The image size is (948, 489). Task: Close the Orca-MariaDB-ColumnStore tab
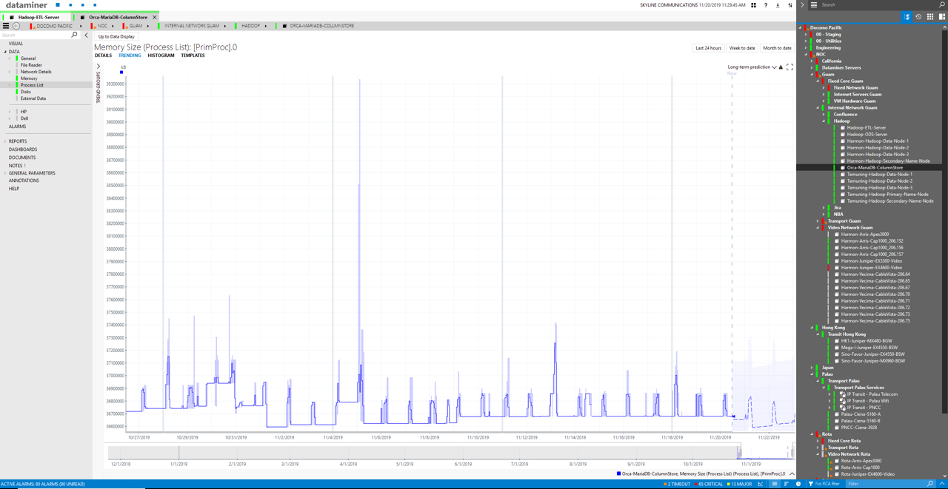point(155,17)
